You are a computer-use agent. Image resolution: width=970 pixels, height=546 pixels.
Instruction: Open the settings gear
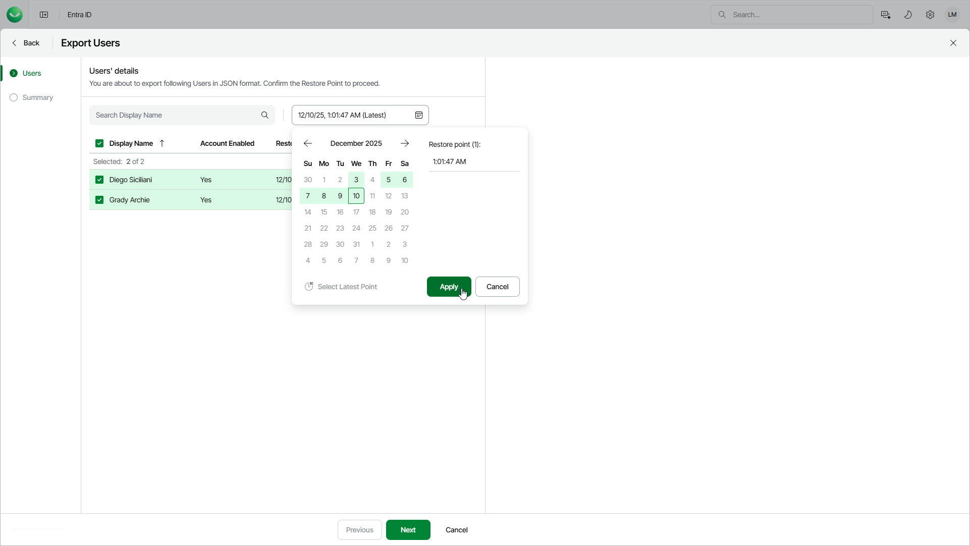930,15
